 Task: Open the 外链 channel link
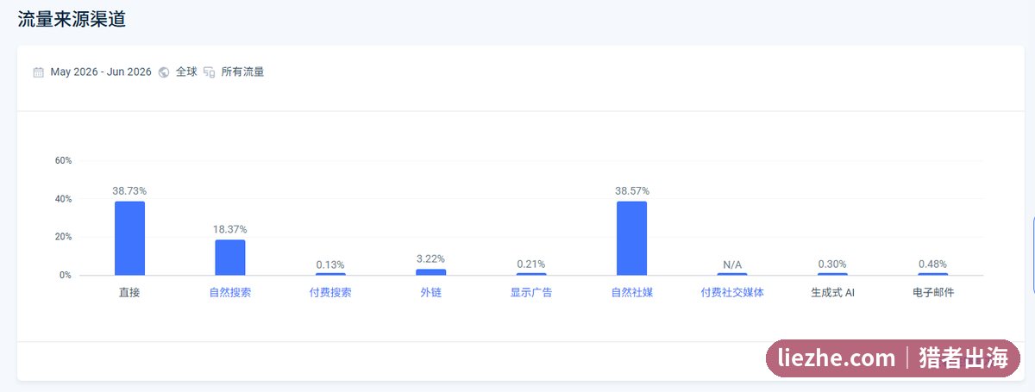click(431, 293)
